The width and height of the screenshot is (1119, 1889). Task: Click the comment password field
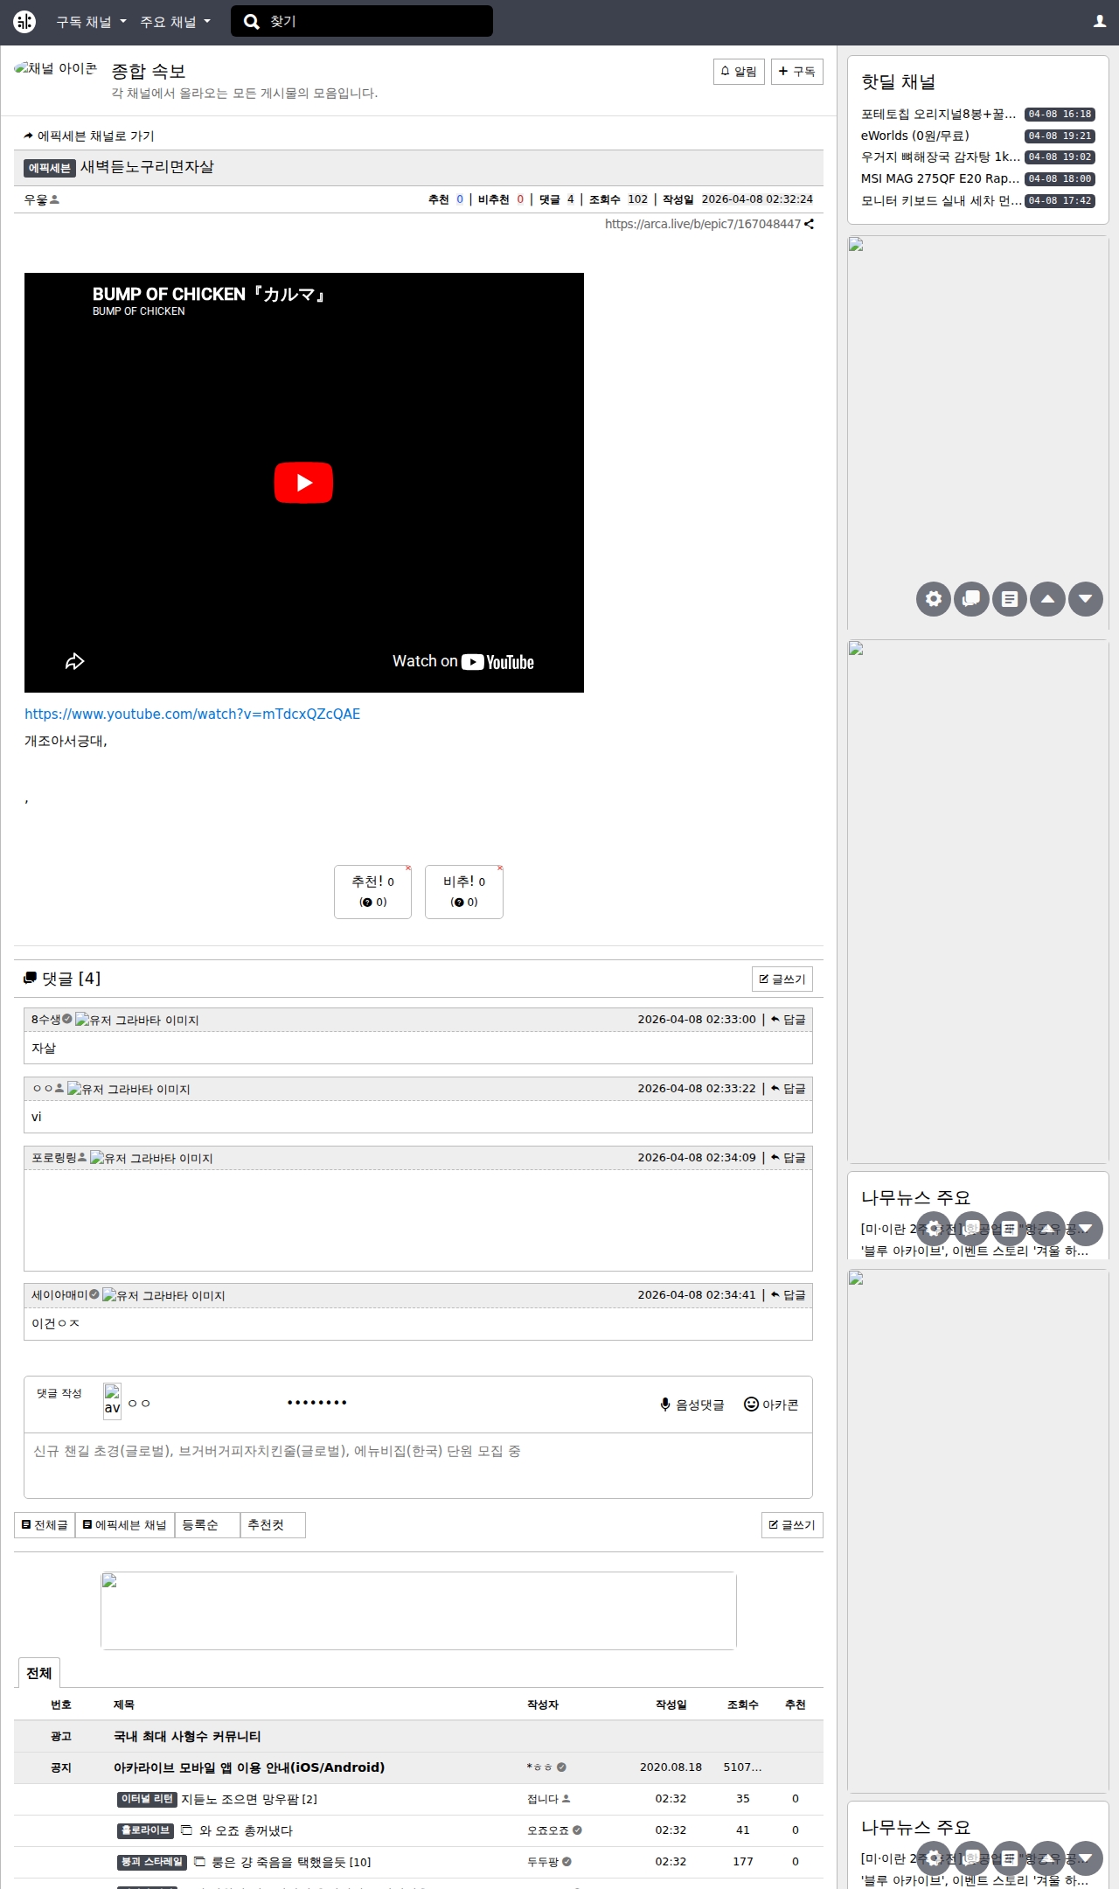click(x=358, y=1403)
